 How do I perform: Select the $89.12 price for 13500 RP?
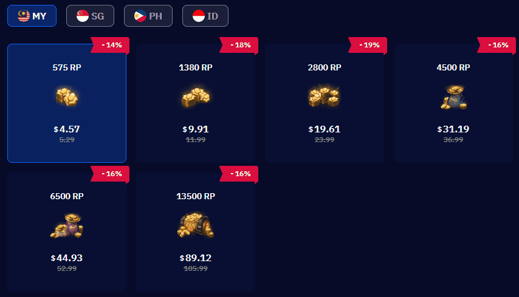coord(196,258)
